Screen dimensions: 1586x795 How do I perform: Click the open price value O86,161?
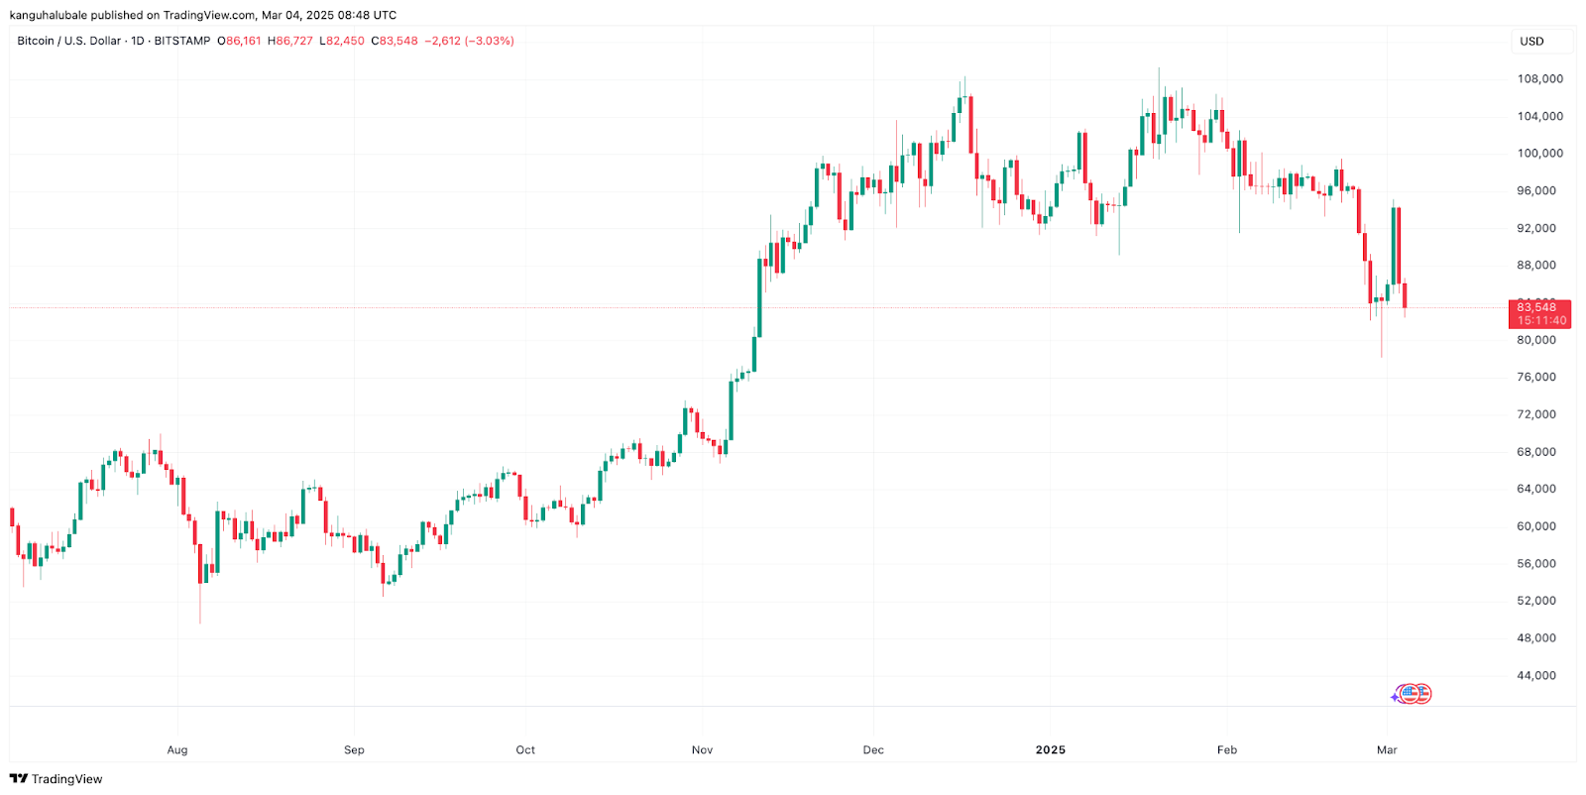pos(240,42)
